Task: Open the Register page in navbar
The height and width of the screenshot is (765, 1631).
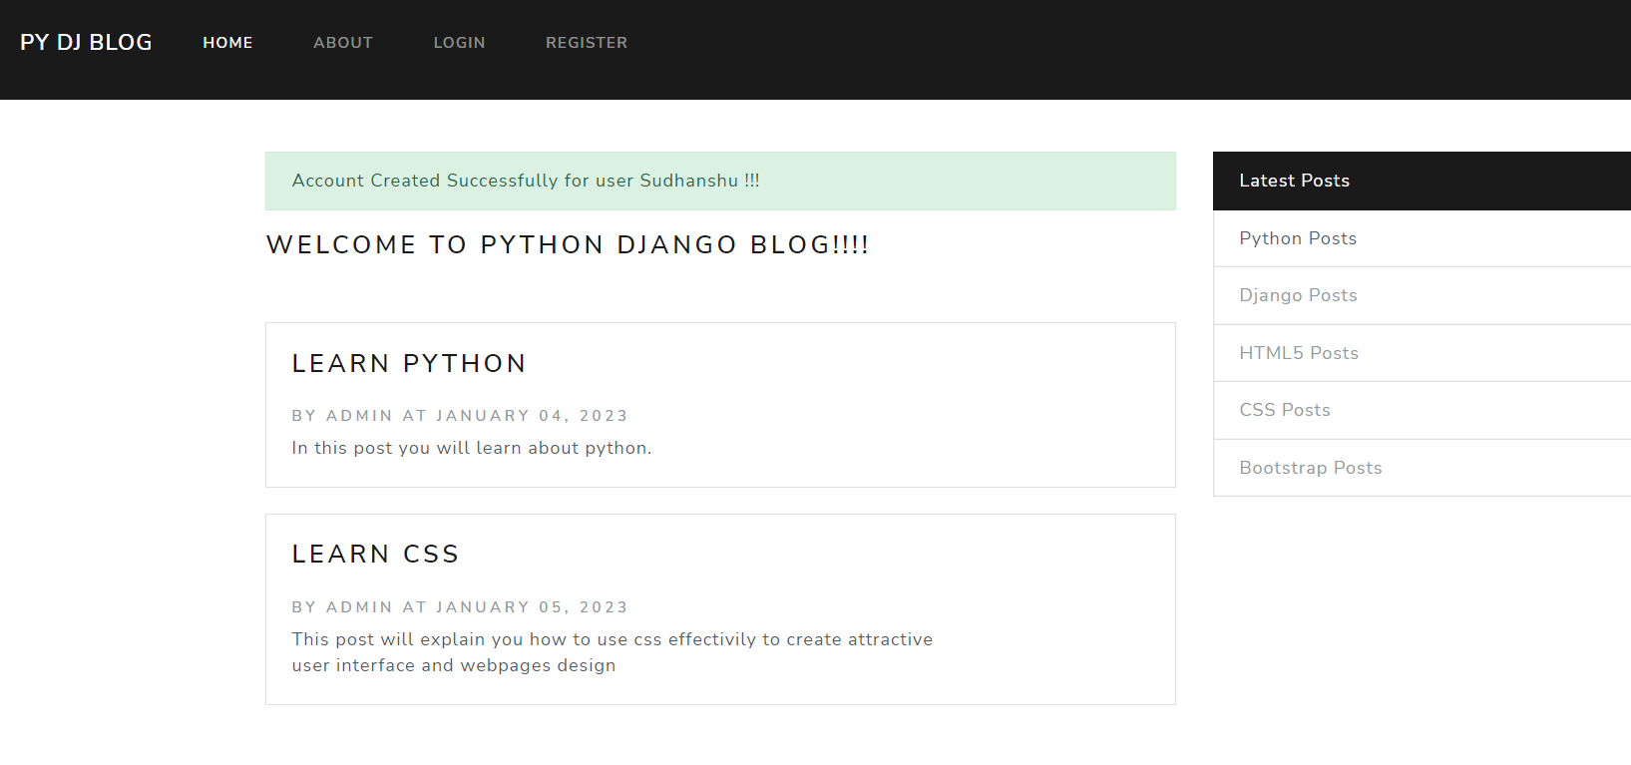Action: click(587, 43)
